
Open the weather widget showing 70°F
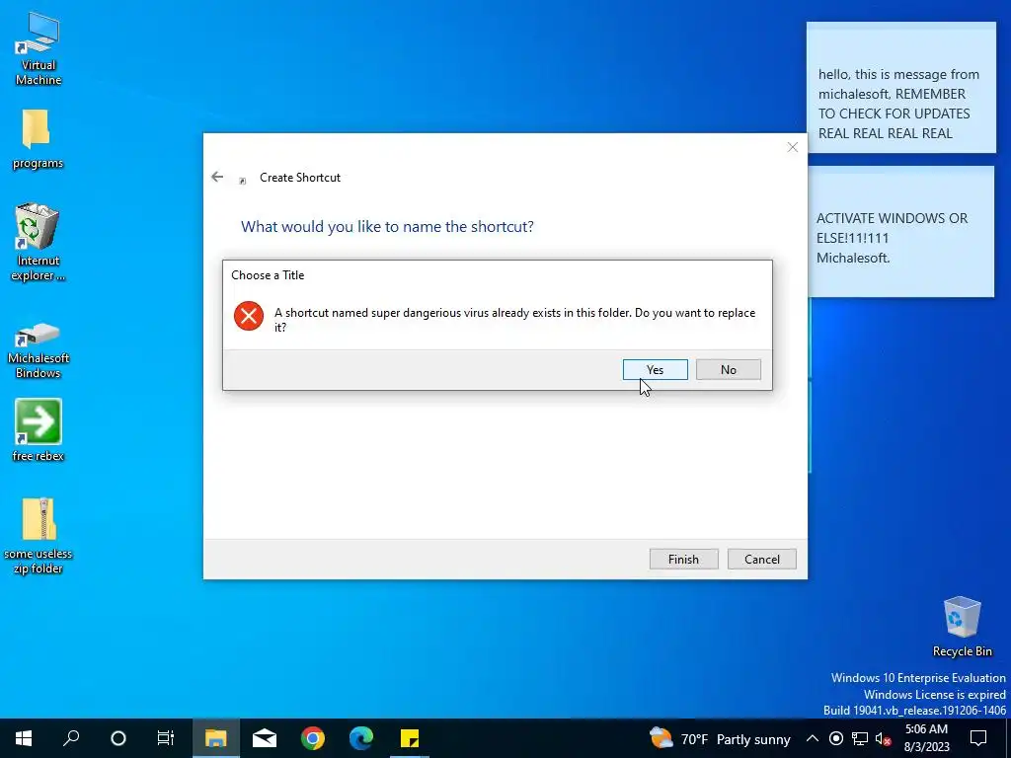(x=720, y=738)
